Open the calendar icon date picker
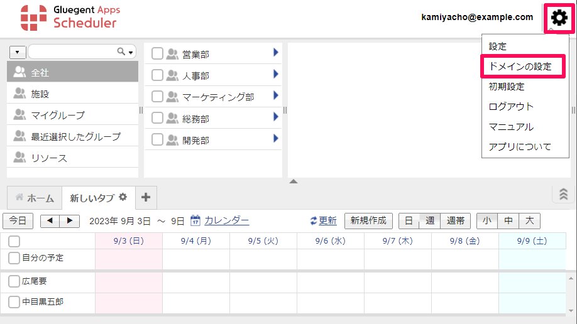 tap(195, 221)
